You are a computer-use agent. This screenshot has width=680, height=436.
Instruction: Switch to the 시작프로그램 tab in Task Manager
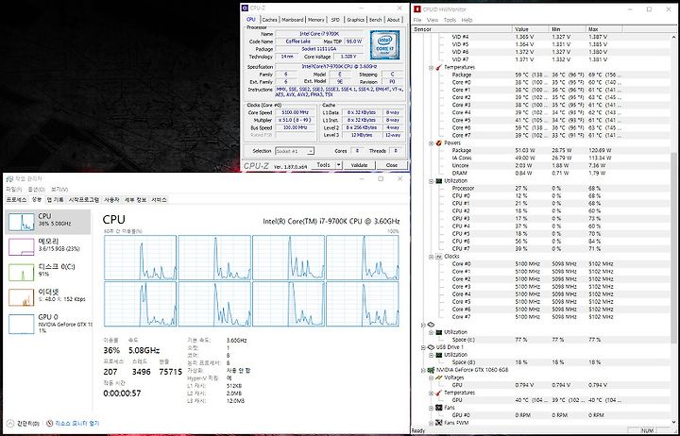coord(84,200)
